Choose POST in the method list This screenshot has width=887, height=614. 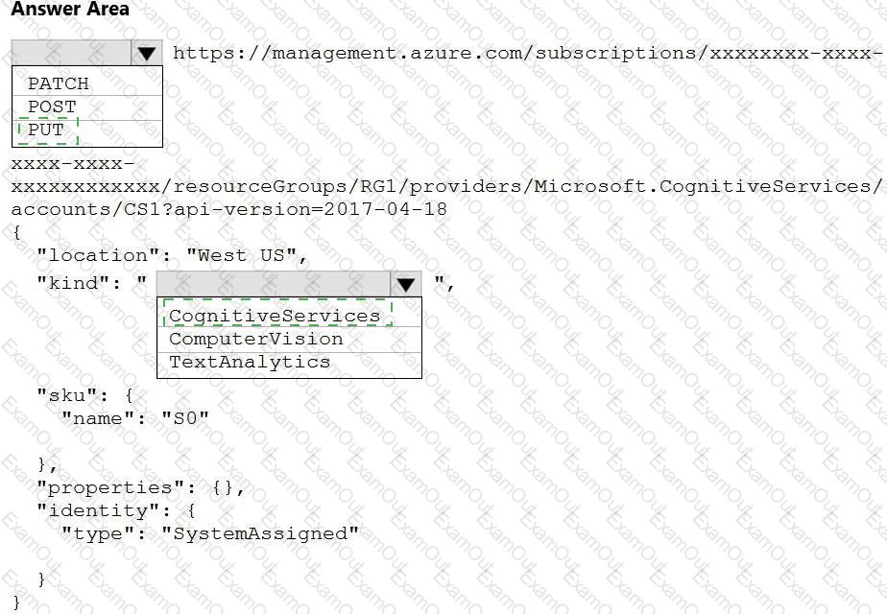52,106
